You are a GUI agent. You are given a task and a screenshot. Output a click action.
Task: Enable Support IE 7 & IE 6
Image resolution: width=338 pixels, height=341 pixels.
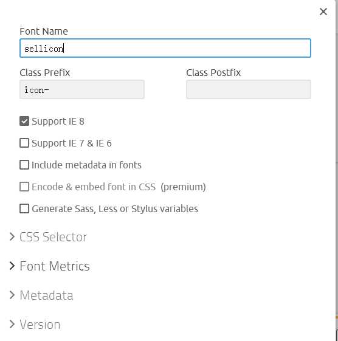(24, 143)
